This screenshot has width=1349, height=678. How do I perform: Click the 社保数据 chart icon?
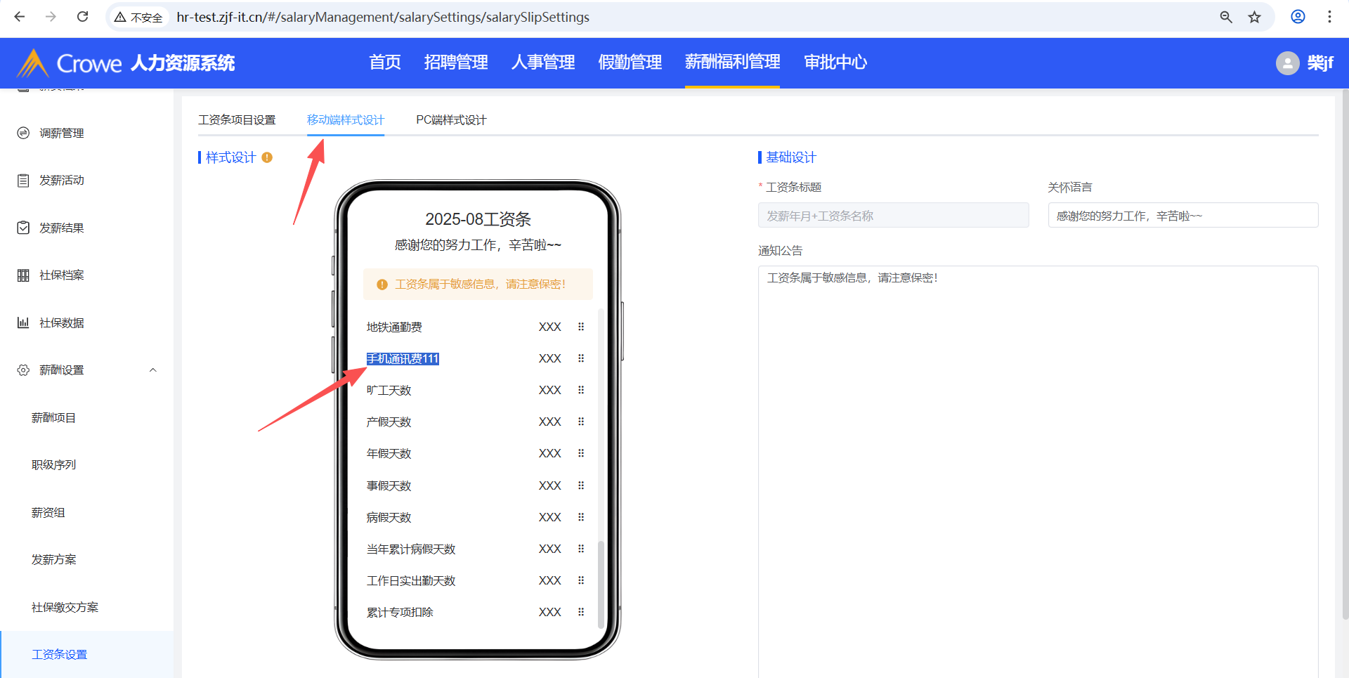coord(23,322)
